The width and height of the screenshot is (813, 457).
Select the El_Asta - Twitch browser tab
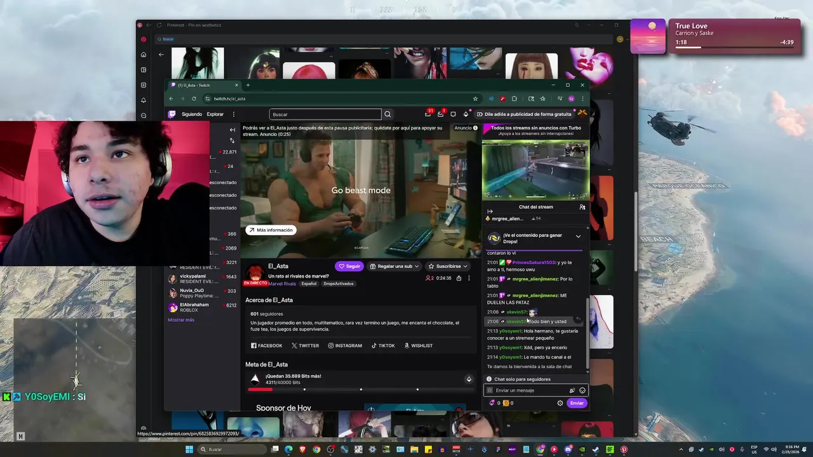[205, 85]
